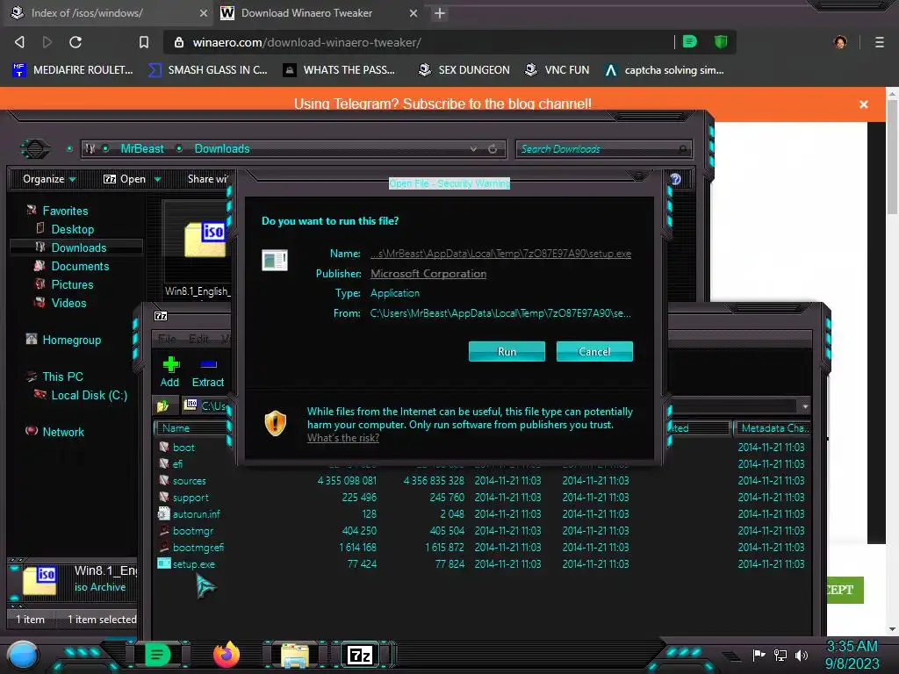Click Cancel in the security warning dialog

(x=594, y=351)
